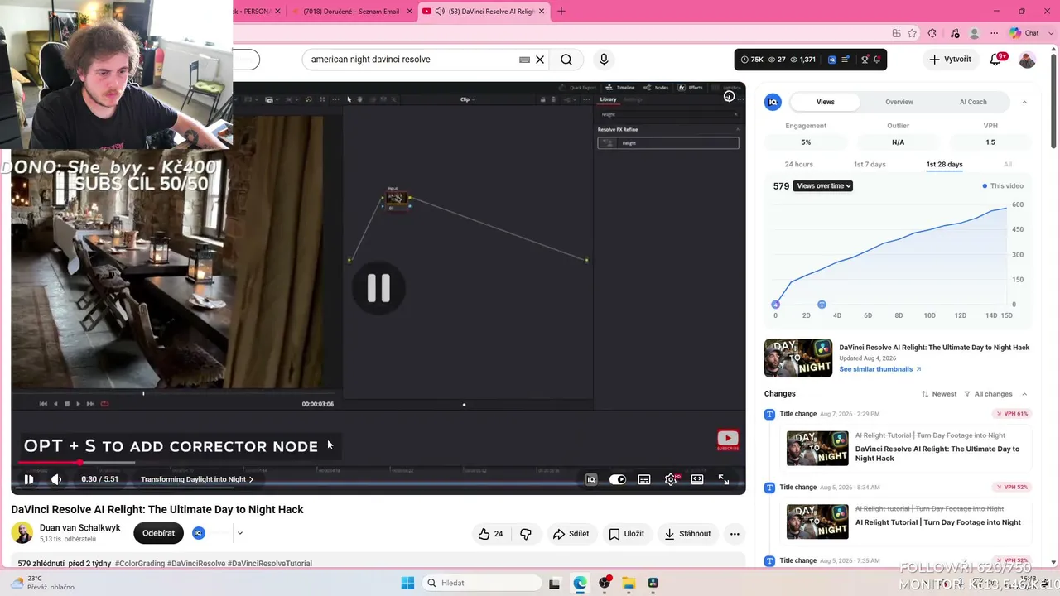The height and width of the screenshot is (596, 1060).
Task: Click the Vytvořit create button
Action: click(x=950, y=60)
